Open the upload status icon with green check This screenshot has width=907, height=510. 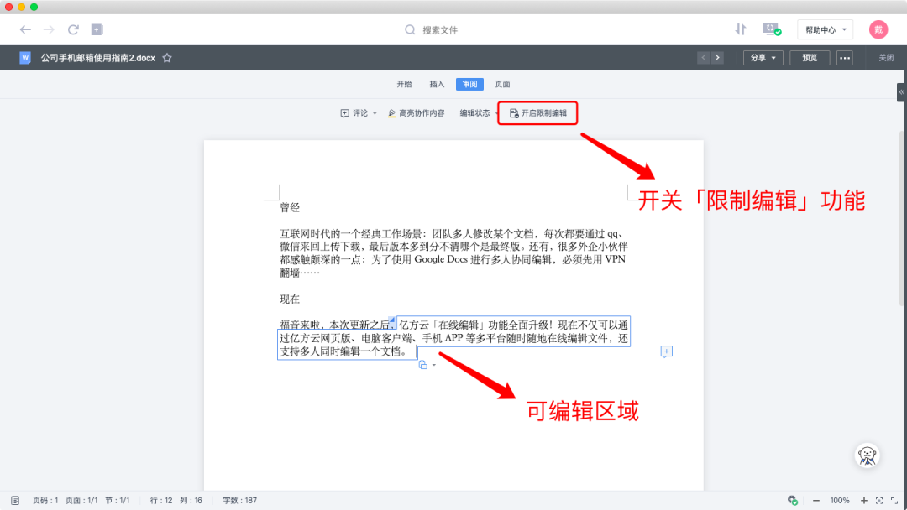click(770, 29)
